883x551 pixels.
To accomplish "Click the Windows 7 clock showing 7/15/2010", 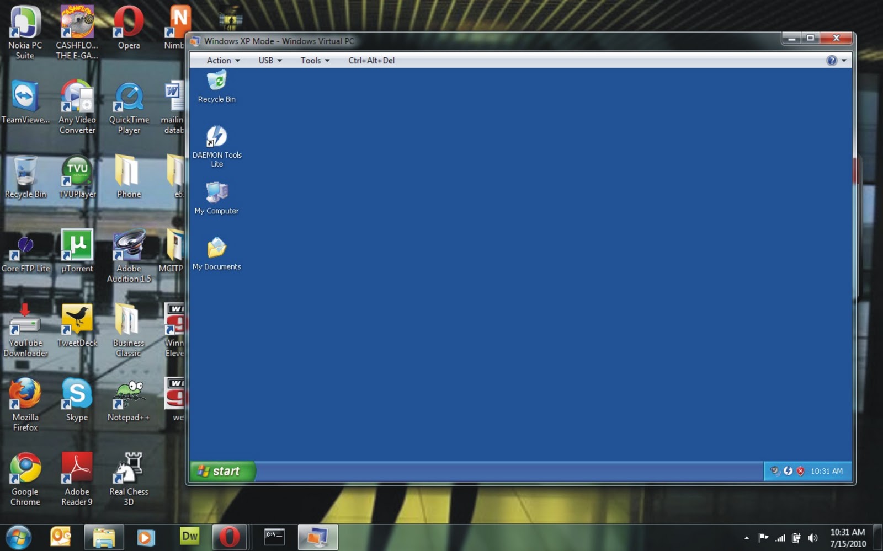I will (x=848, y=538).
